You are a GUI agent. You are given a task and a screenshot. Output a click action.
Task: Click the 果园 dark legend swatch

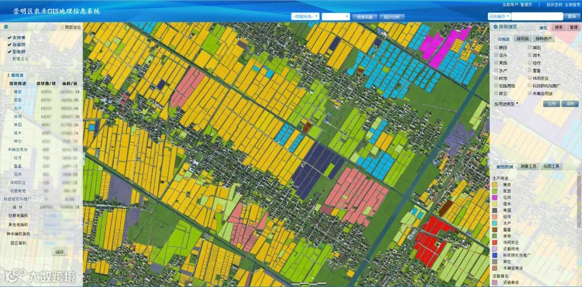tap(495, 210)
